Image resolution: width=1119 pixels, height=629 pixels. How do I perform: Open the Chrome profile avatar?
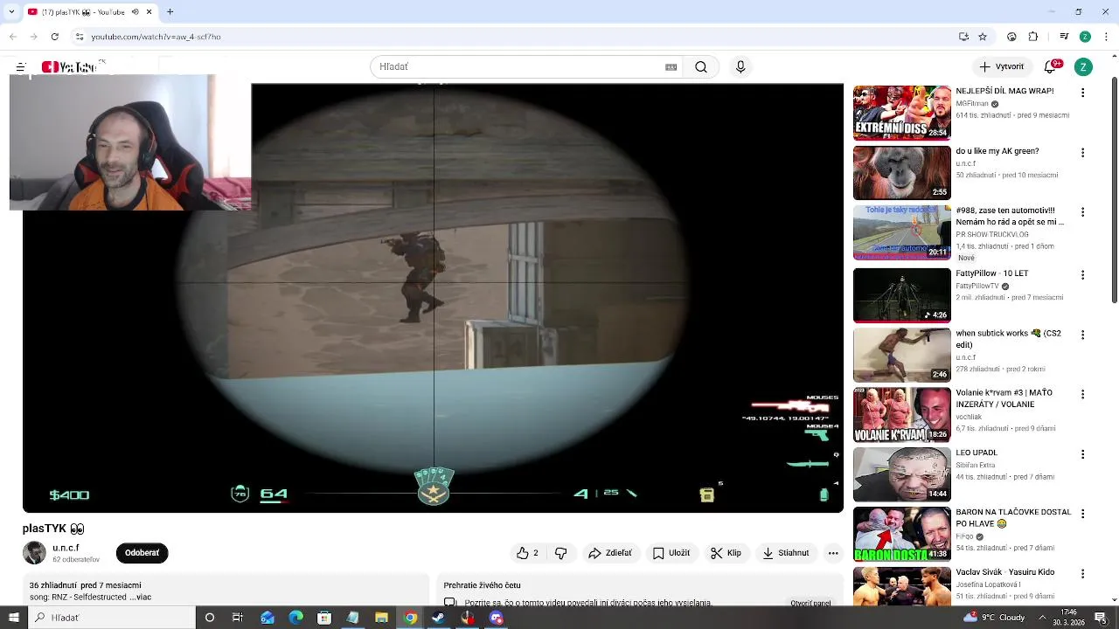(x=1085, y=37)
